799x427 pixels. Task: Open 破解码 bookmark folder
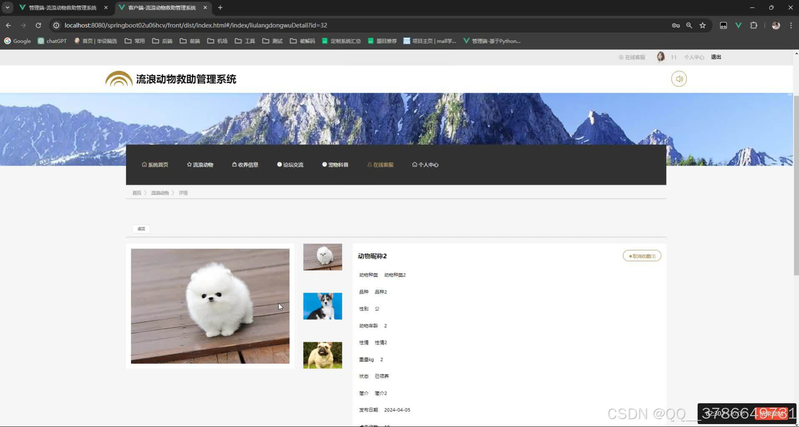[x=302, y=41]
